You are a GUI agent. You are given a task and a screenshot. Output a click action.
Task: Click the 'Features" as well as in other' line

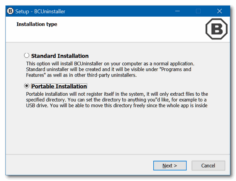[x=81, y=75]
